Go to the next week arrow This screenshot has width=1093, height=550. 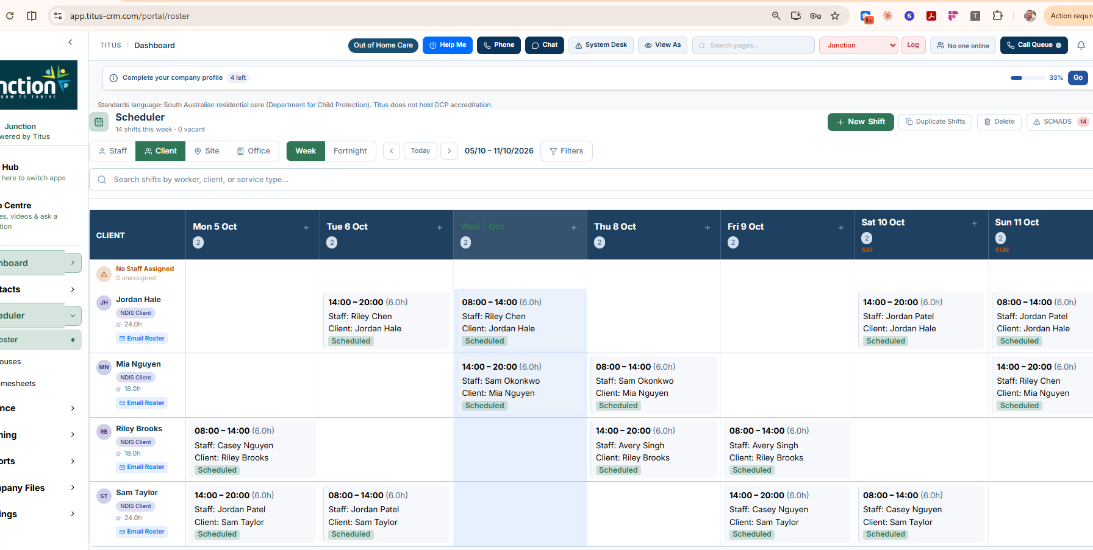(x=450, y=151)
